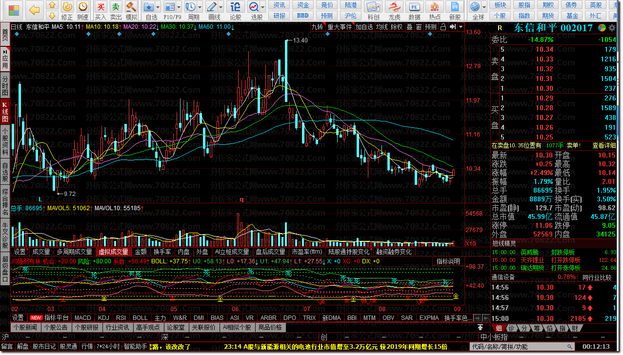This screenshot has height=355, width=623.
Task: Switch to 个股资料 side tab
Action: coord(4,141)
